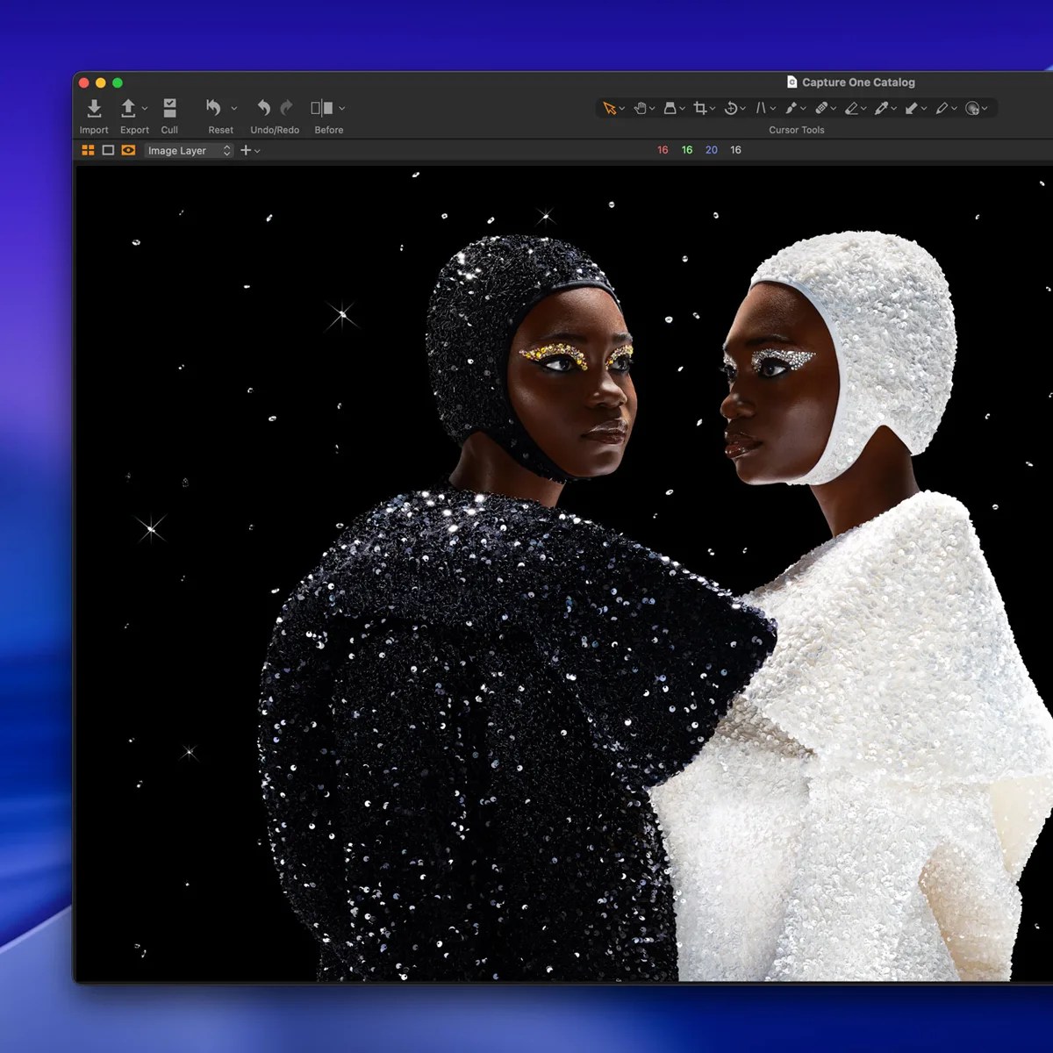Select the Draw Mask brush tool
Screen dimensions: 1053x1053
791,108
